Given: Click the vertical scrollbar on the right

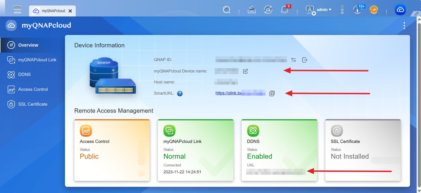Looking at the screenshot, I should click(x=419, y=104).
